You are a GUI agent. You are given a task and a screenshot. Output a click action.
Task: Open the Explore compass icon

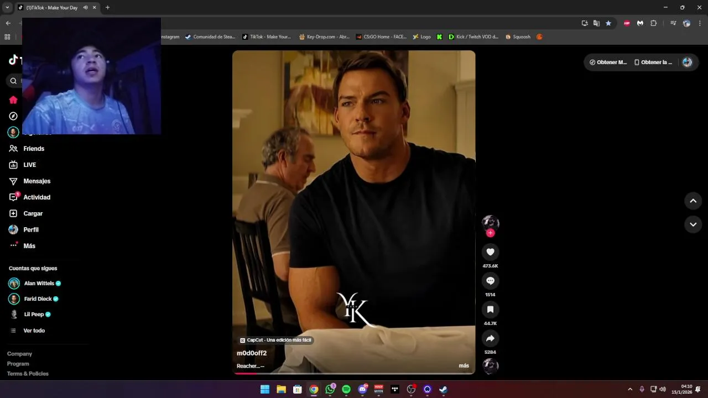tap(13, 116)
